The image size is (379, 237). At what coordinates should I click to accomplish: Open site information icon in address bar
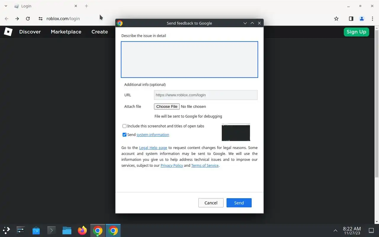point(41,19)
